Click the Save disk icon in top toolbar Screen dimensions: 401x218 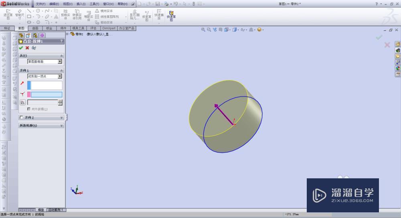(x=158, y=4)
